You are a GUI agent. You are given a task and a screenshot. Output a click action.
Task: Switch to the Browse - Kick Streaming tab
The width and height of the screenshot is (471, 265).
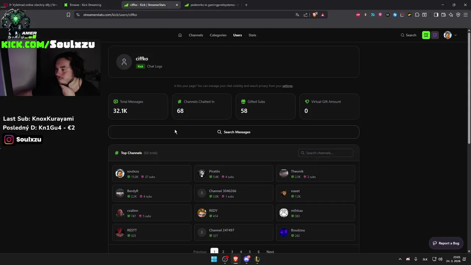[91, 5]
